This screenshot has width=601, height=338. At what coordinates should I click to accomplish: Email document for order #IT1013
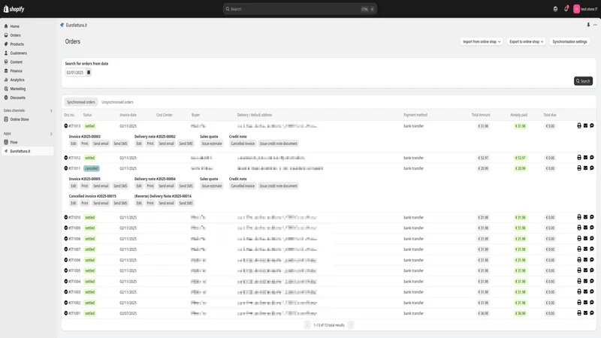585,125
